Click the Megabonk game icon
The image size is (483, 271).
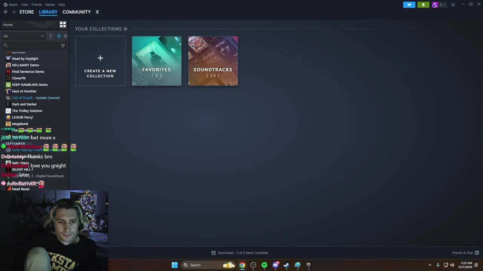[x=8, y=124]
